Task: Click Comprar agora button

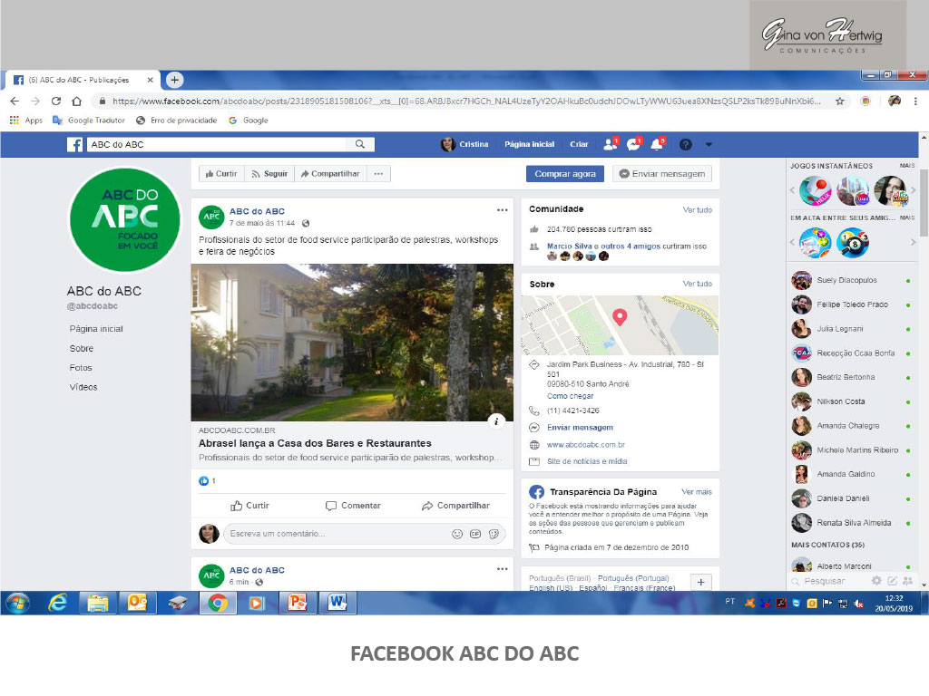Action: click(565, 173)
